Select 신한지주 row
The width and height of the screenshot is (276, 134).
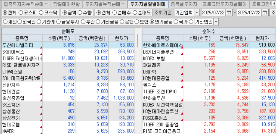tap(68, 85)
